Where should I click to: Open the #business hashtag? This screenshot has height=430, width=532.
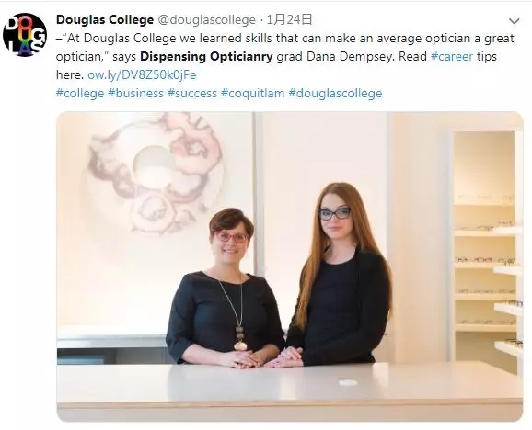(135, 93)
